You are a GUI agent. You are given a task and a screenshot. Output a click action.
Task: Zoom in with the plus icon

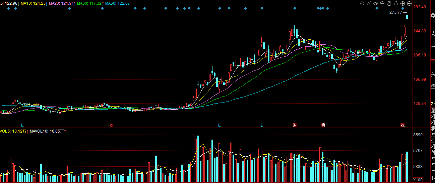click(x=402, y=3)
